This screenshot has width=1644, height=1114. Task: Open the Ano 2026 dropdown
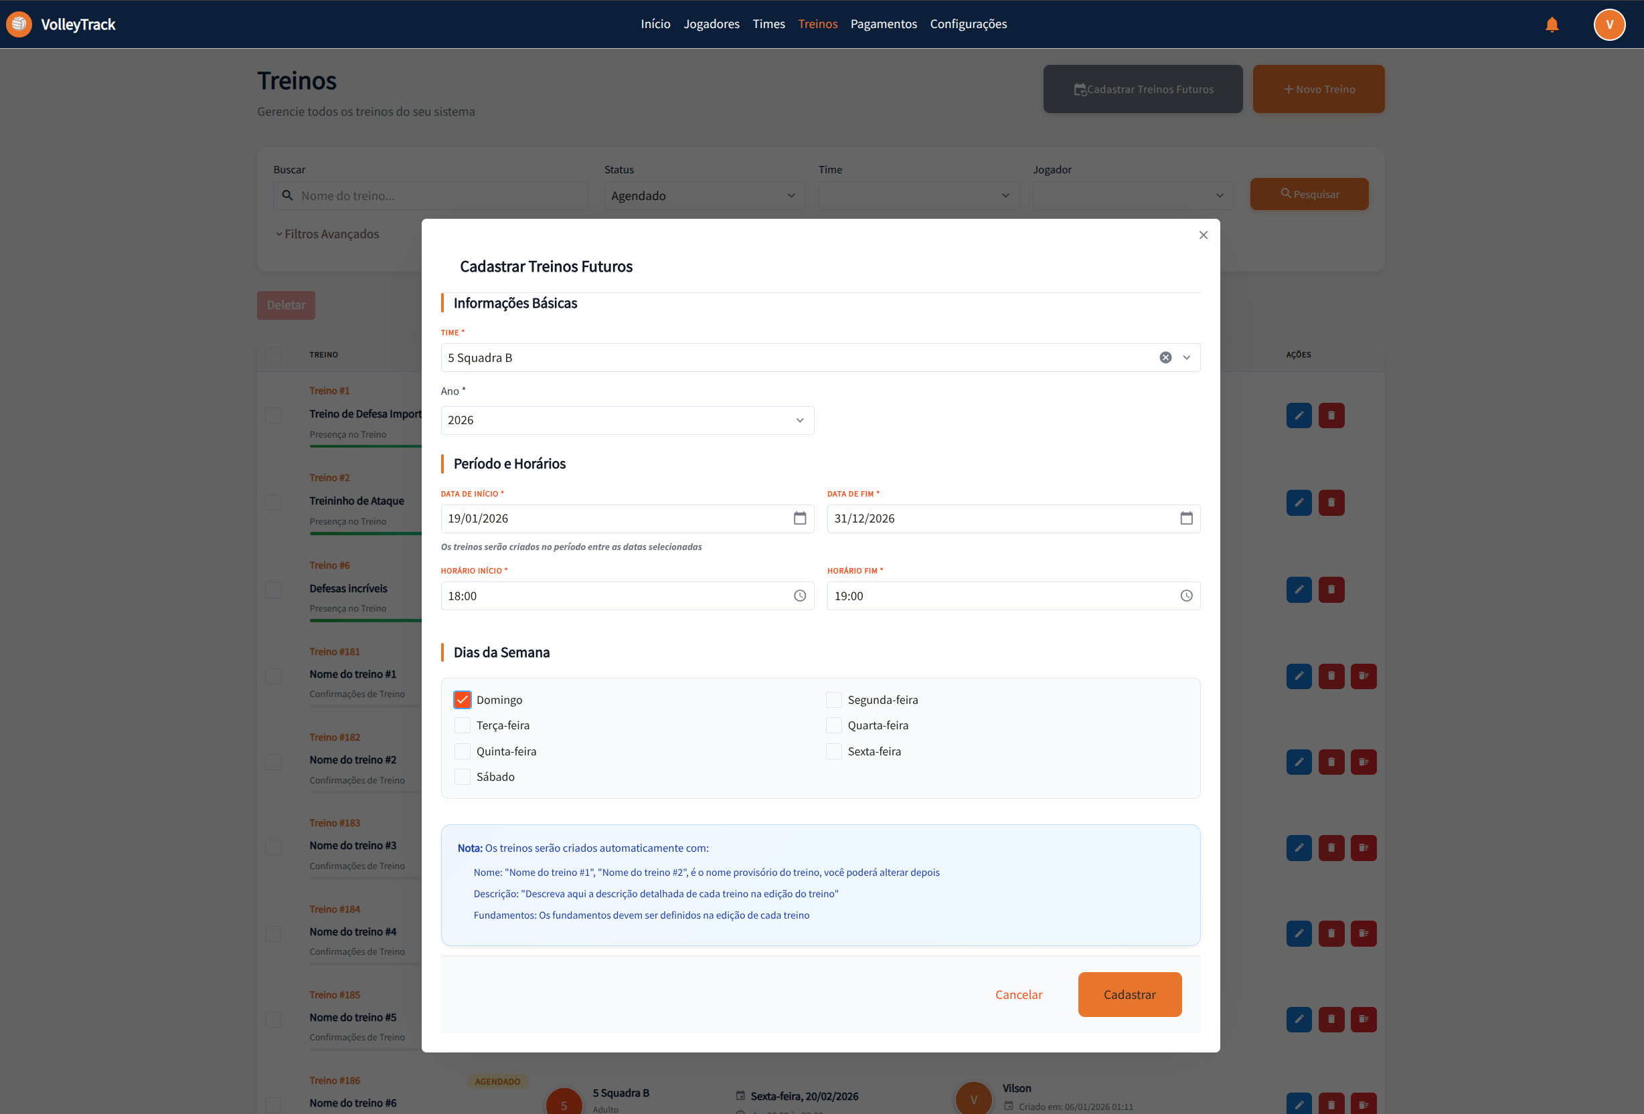click(627, 420)
